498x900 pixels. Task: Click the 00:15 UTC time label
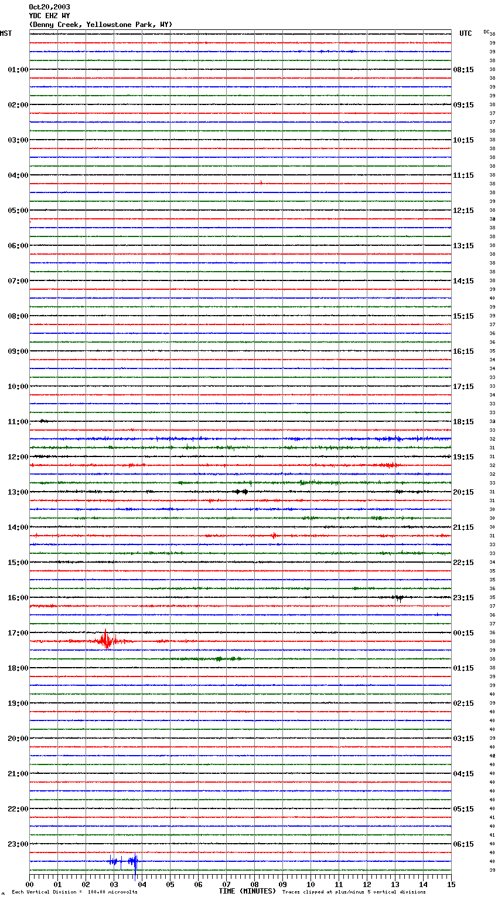coord(463,633)
